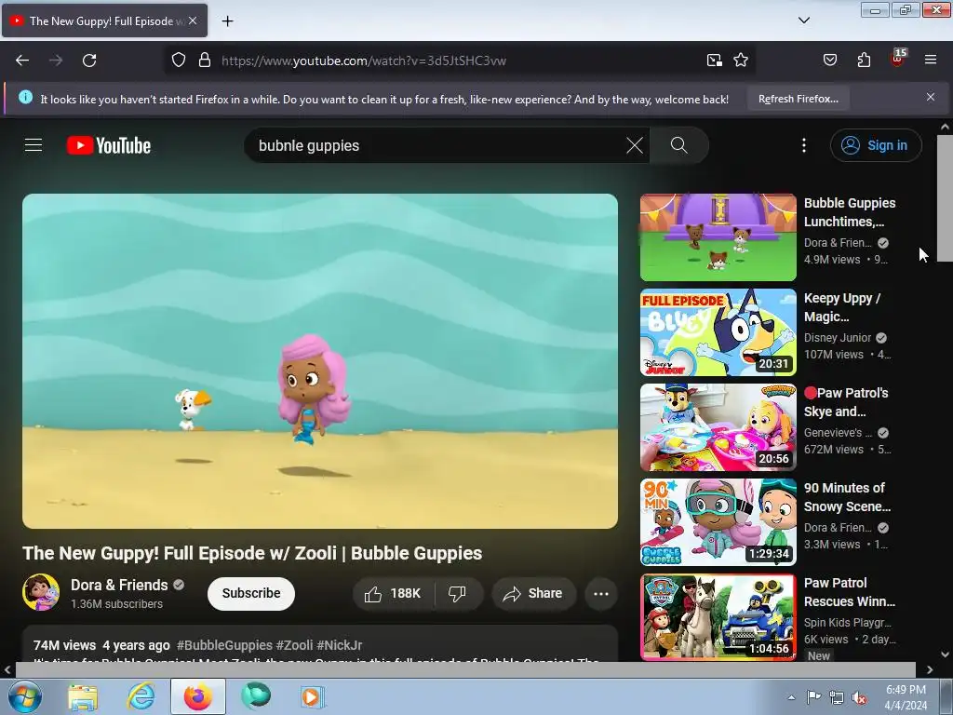Viewport: 953px width, 715px height.
Task: Open the muted volume tray icon
Action: [x=859, y=698]
